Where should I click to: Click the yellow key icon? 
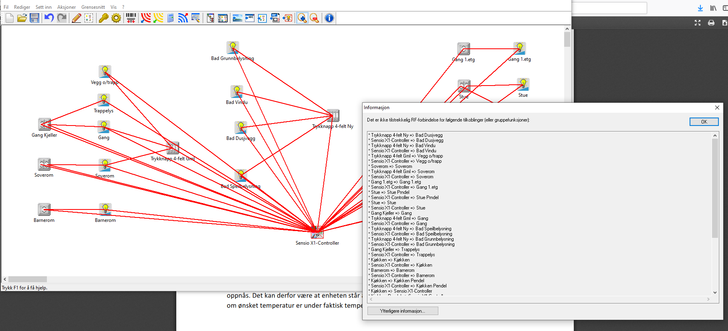pyautogui.click(x=103, y=18)
